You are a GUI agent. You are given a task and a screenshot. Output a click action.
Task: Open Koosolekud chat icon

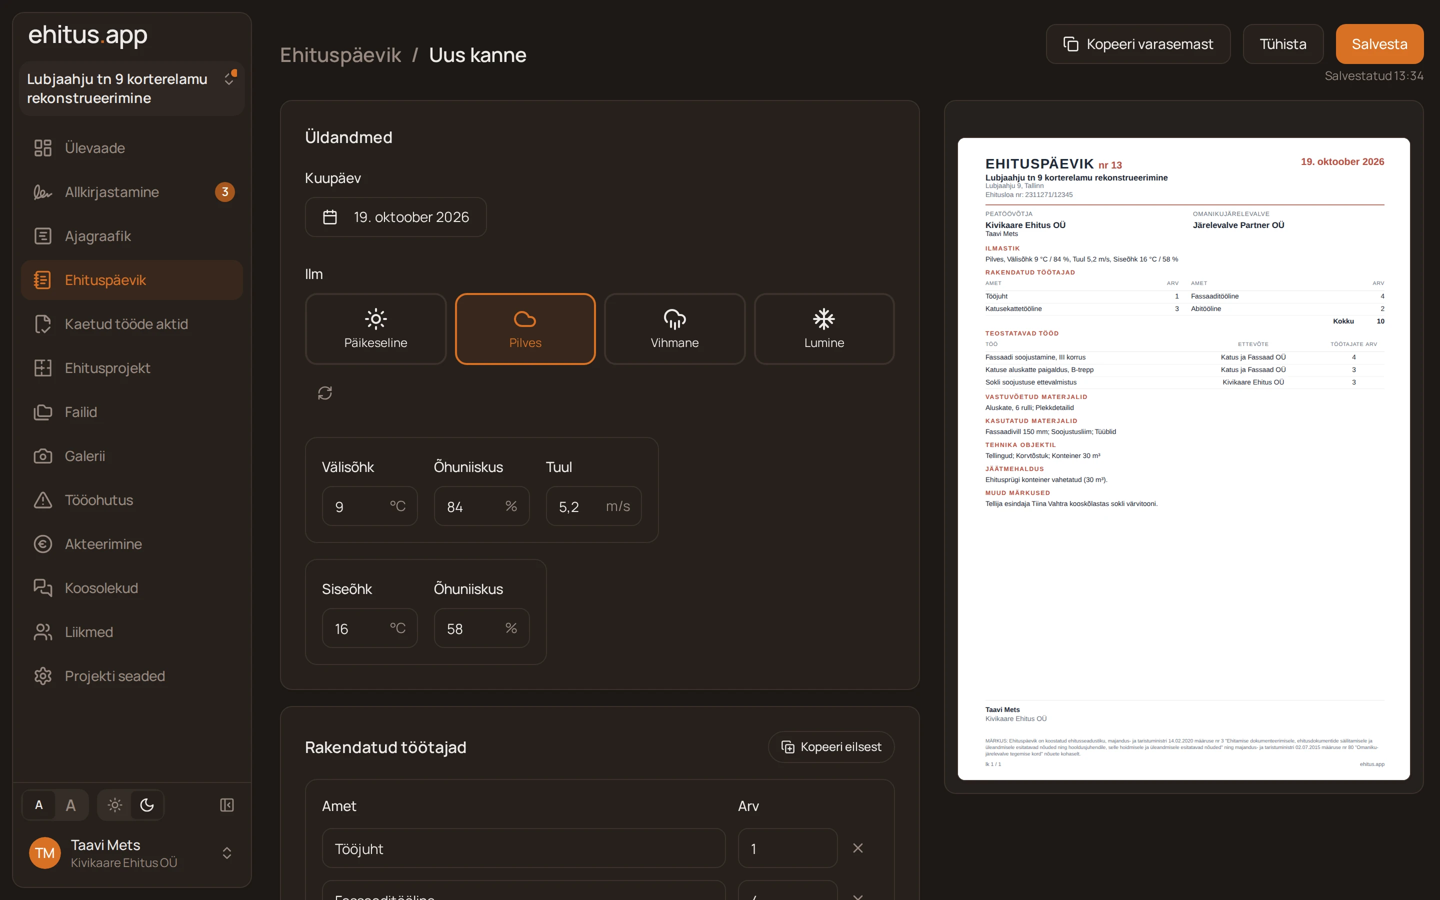pos(43,588)
